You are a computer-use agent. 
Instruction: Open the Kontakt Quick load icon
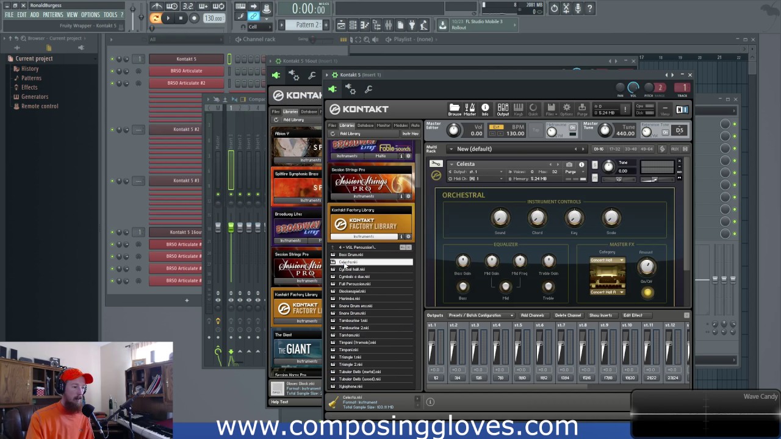pyautogui.click(x=533, y=109)
